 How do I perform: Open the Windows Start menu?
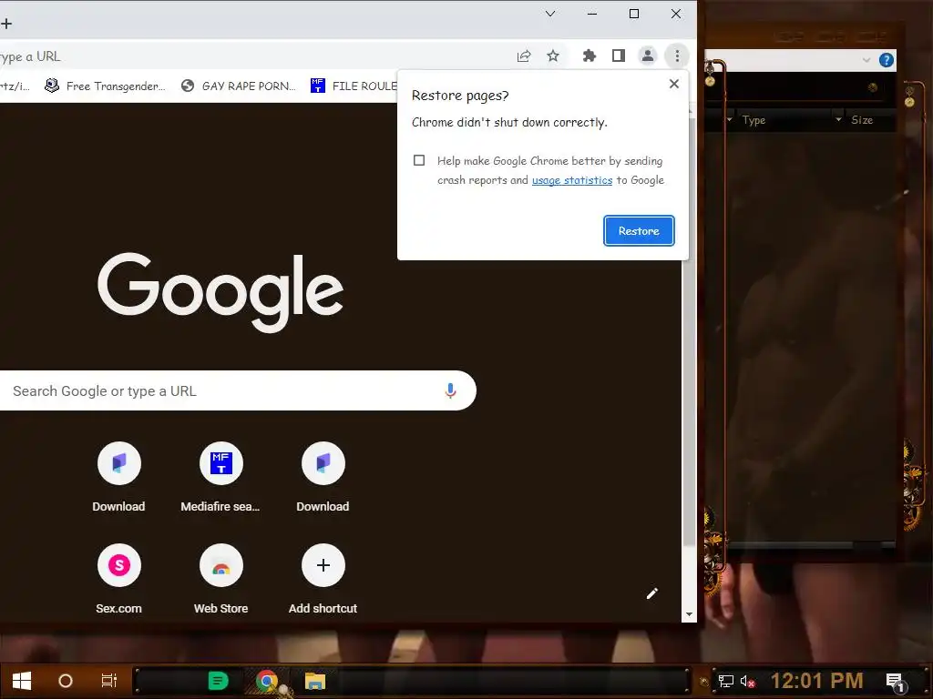(22, 681)
